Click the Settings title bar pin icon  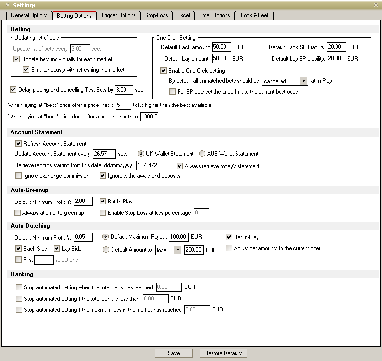click(7, 5)
